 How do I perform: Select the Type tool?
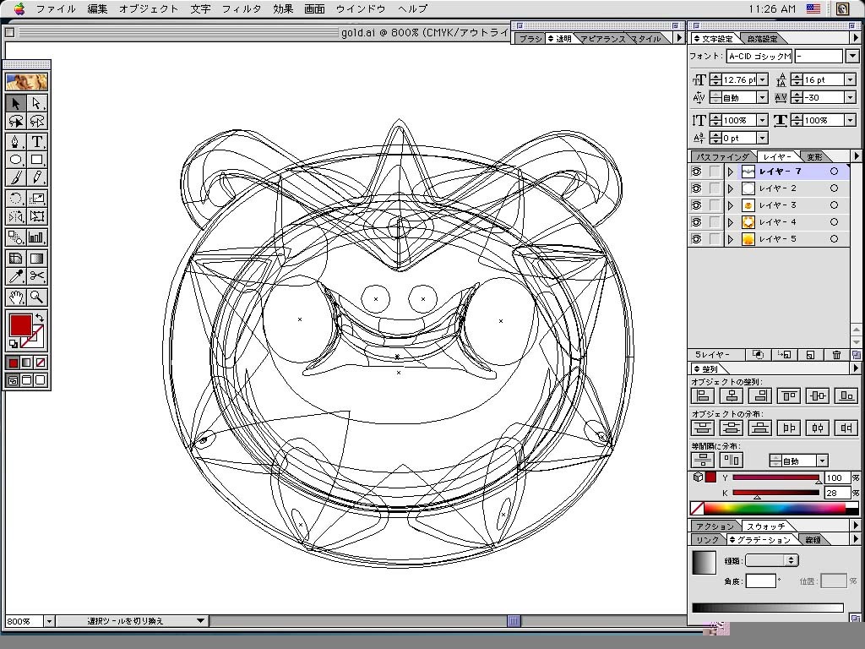click(36, 142)
